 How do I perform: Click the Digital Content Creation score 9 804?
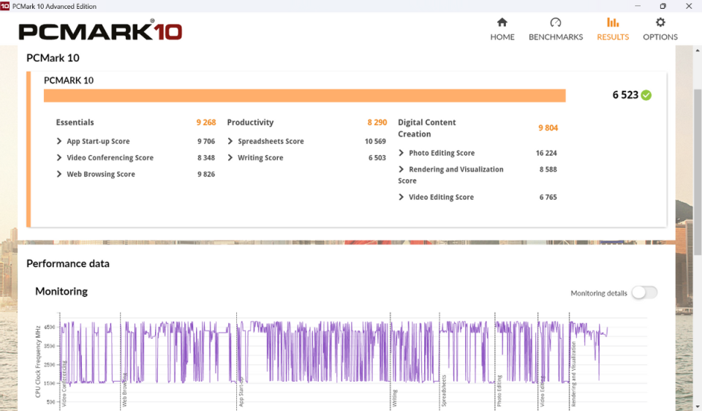click(x=548, y=128)
